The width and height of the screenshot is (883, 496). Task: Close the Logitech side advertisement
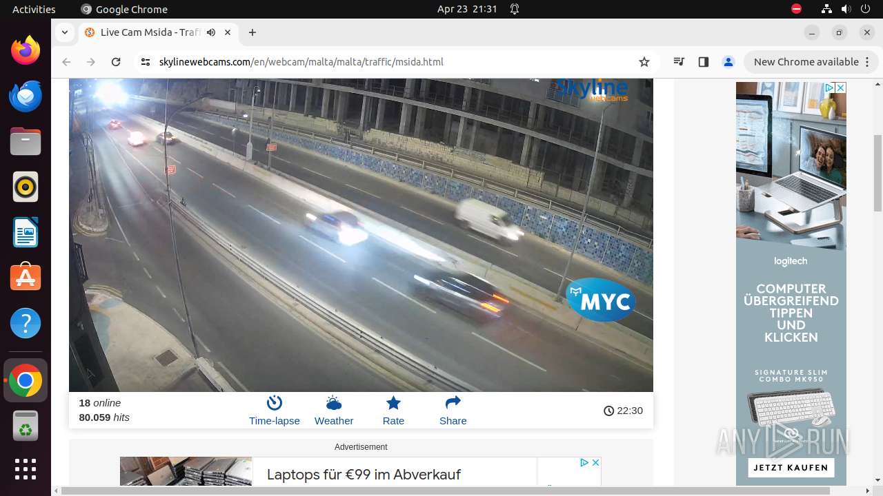click(x=840, y=87)
